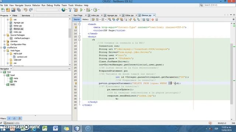
Task: Click the globe browser icon in toolbar
Action: click(63, 10)
